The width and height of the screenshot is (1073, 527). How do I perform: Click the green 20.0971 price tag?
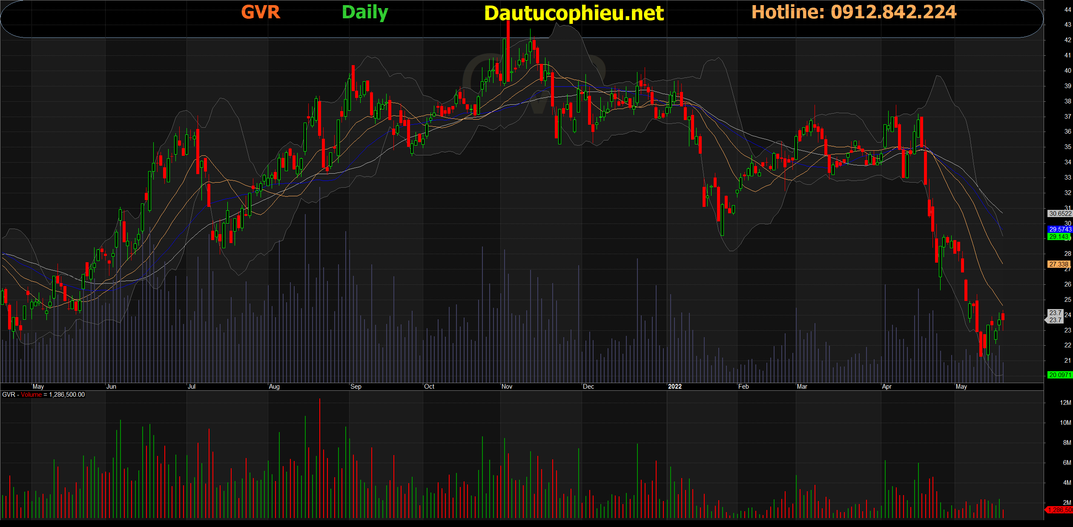pos(1059,375)
